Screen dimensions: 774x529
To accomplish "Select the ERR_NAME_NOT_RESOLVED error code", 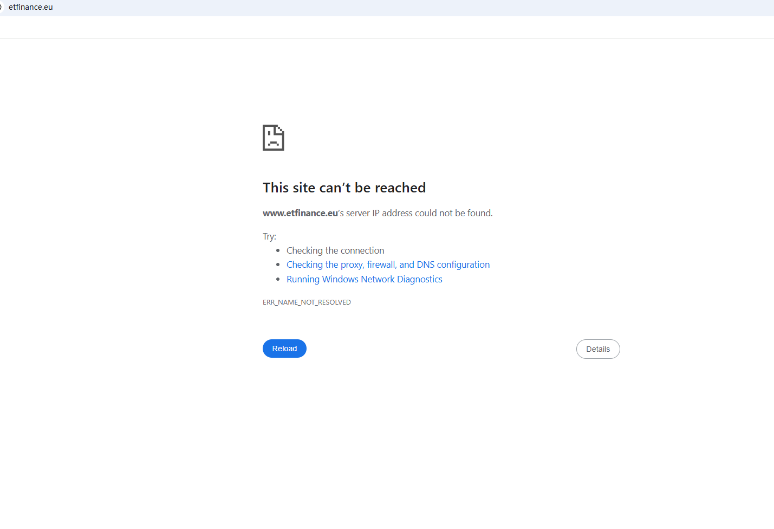I will coord(307,302).
